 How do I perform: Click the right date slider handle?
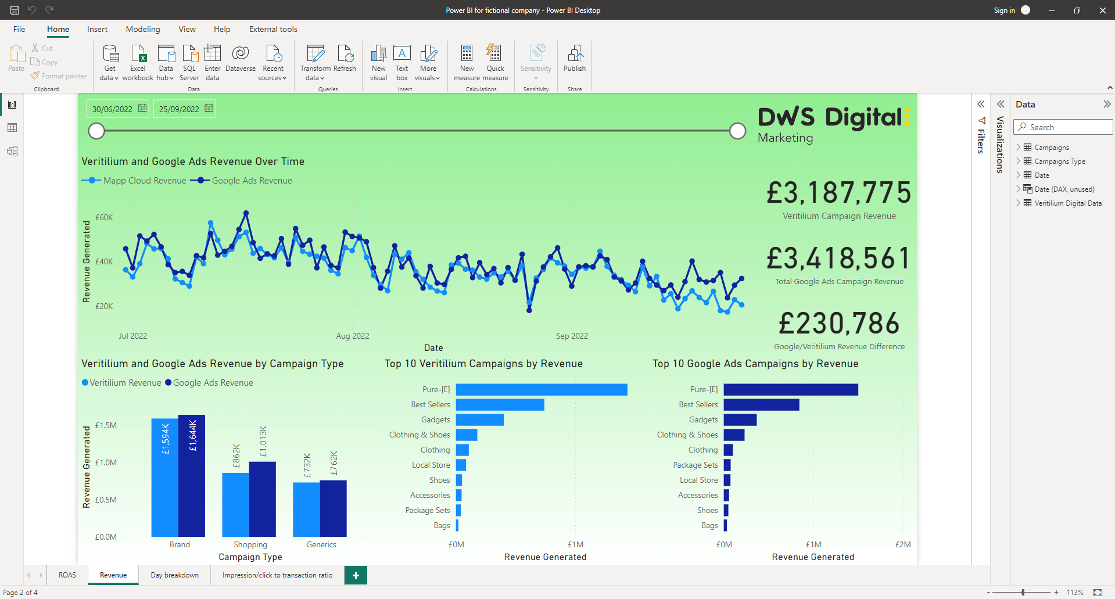click(737, 131)
